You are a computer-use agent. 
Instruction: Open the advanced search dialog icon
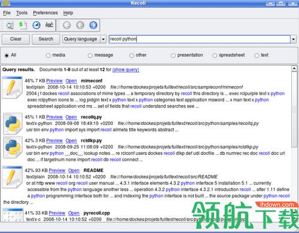click(x=10, y=25)
